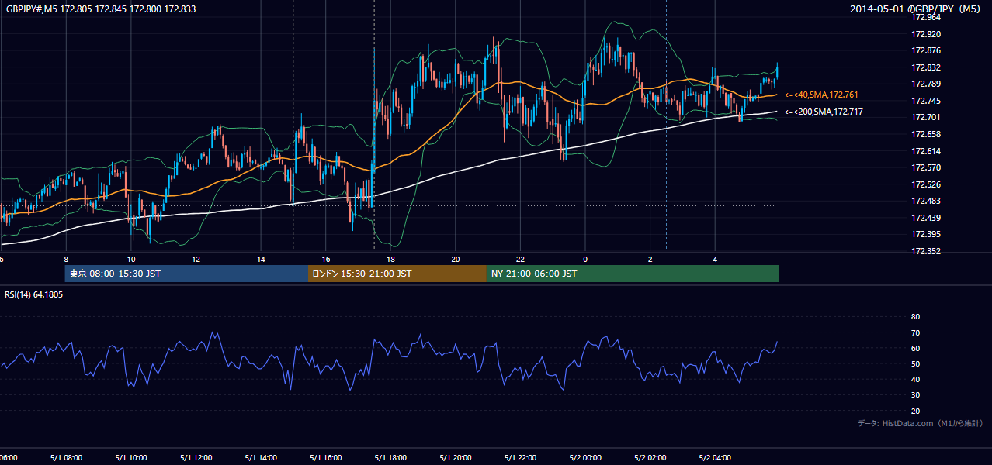Click price axis value 172.745
The height and width of the screenshot is (465, 992).
(x=925, y=101)
